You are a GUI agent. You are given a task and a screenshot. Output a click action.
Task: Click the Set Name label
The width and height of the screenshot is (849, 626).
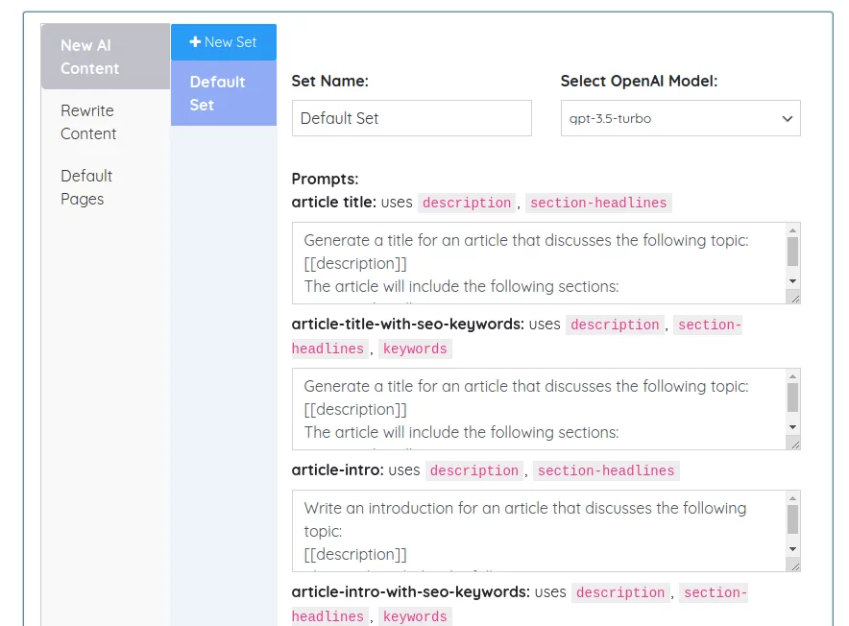(329, 82)
